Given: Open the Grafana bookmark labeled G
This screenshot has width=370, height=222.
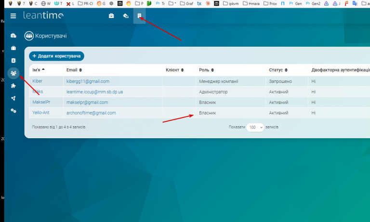Looking at the screenshot, I should pos(101,3).
